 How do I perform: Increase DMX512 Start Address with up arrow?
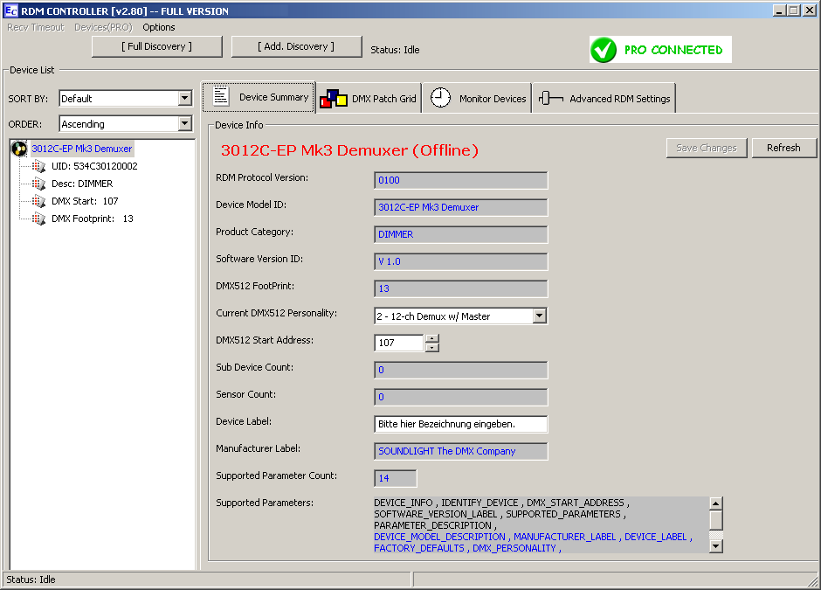[431, 338]
